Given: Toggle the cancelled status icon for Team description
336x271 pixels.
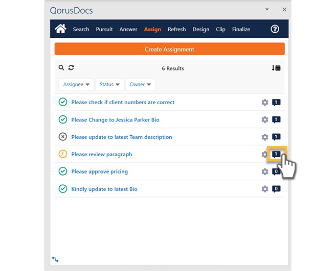Looking at the screenshot, I should click(x=63, y=137).
